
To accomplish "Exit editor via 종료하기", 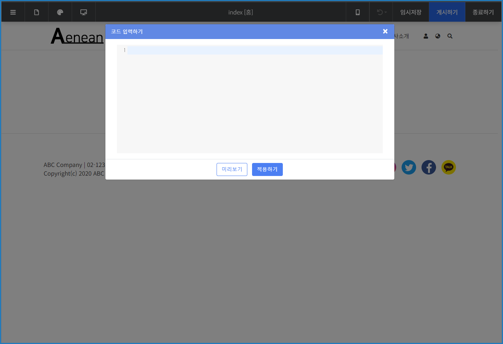I will 483,12.
